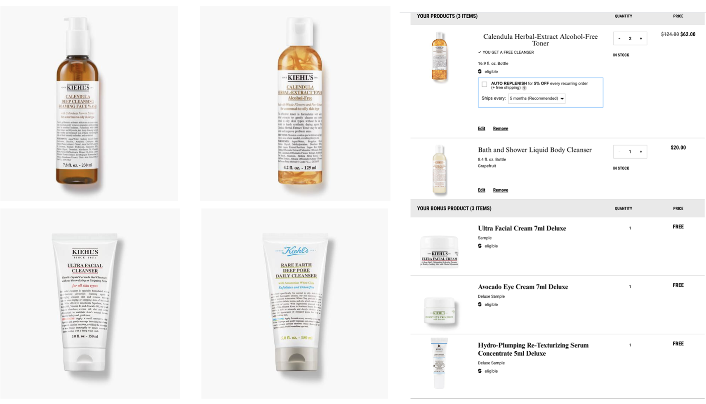Image resolution: width=706 pixels, height=404 pixels.
Task: Enable the Auto Replenish checkbox
Action: [x=485, y=85]
